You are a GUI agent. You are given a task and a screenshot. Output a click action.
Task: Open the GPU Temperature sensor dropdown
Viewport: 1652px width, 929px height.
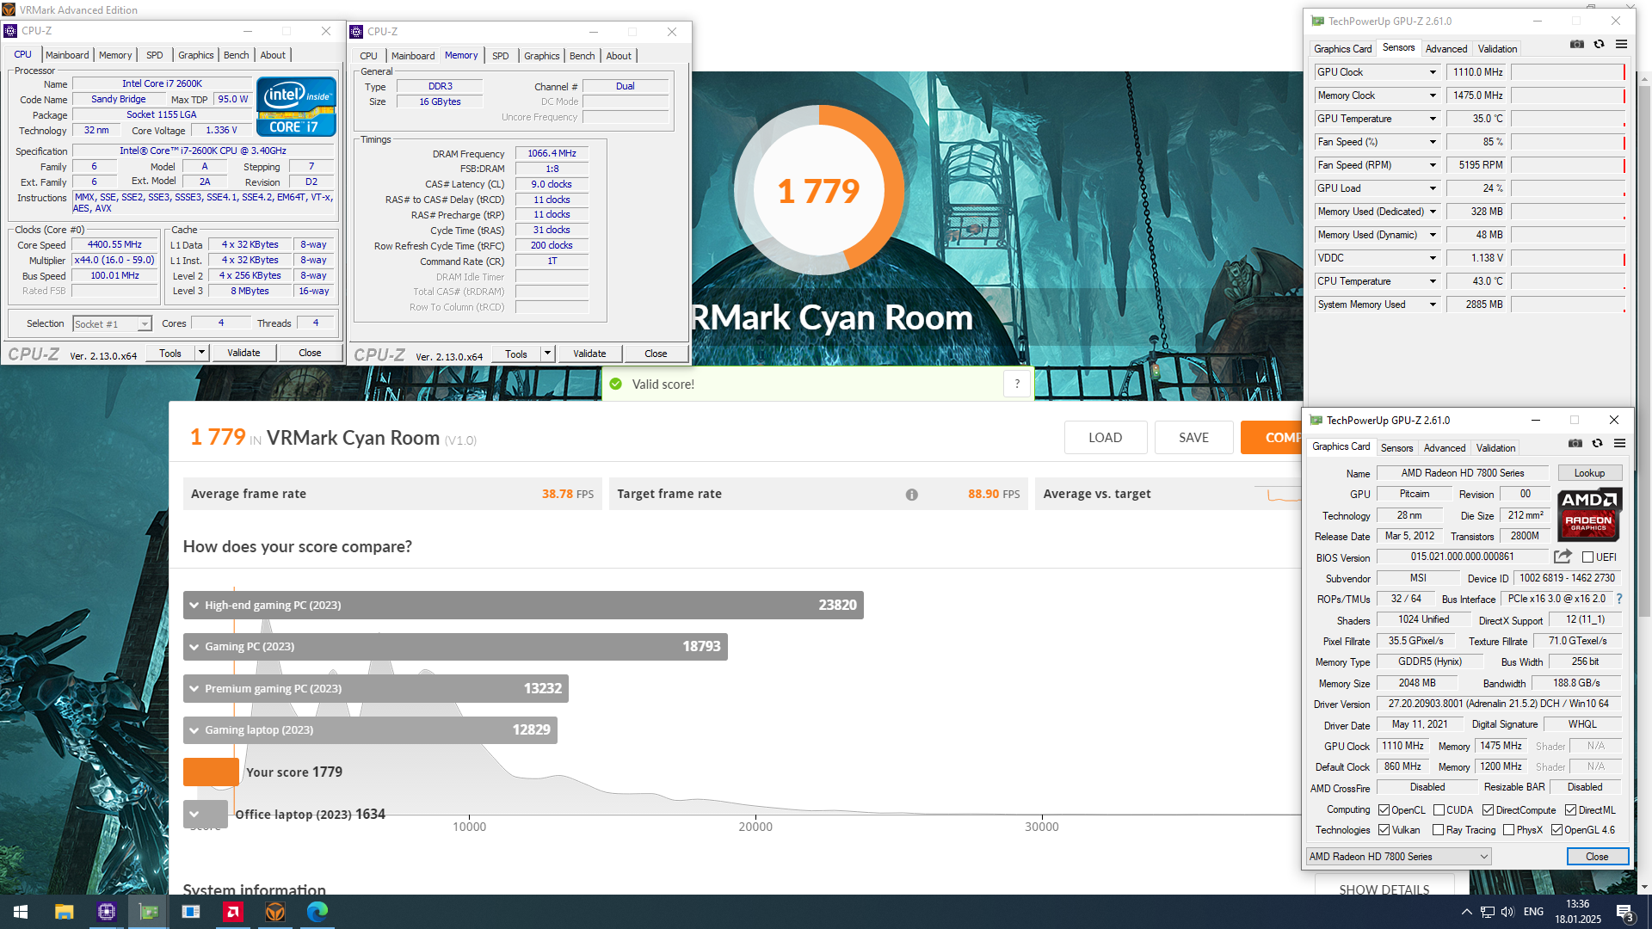tap(1433, 119)
